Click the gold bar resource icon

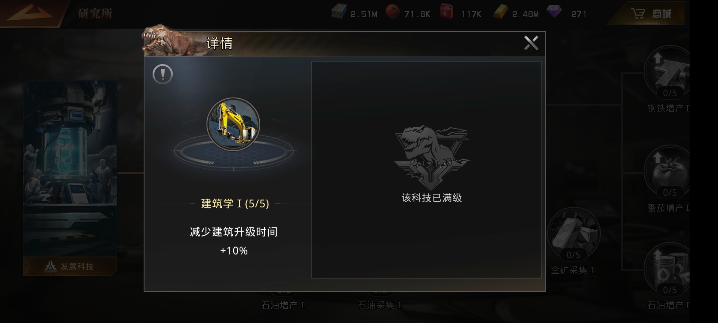500,12
